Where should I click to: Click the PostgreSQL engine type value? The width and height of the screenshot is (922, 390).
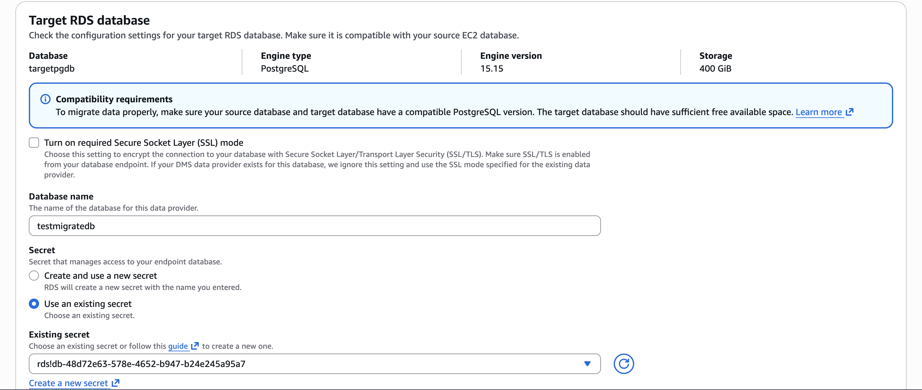[x=285, y=69]
